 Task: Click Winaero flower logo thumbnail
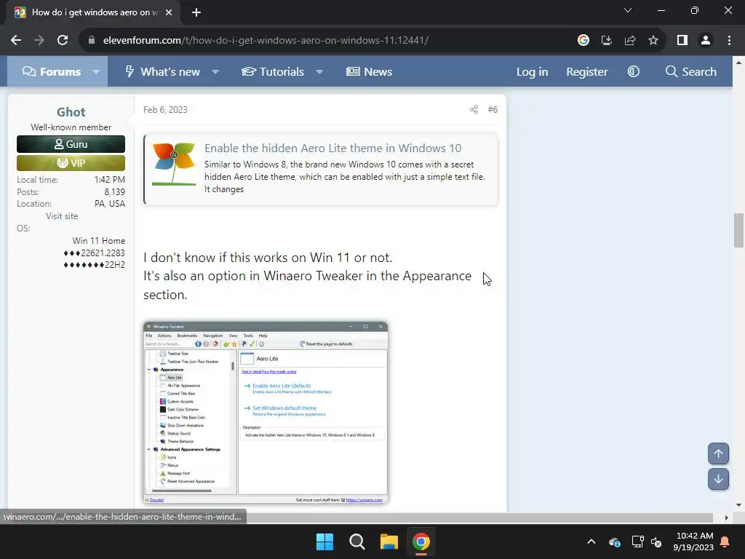point(174,164)
